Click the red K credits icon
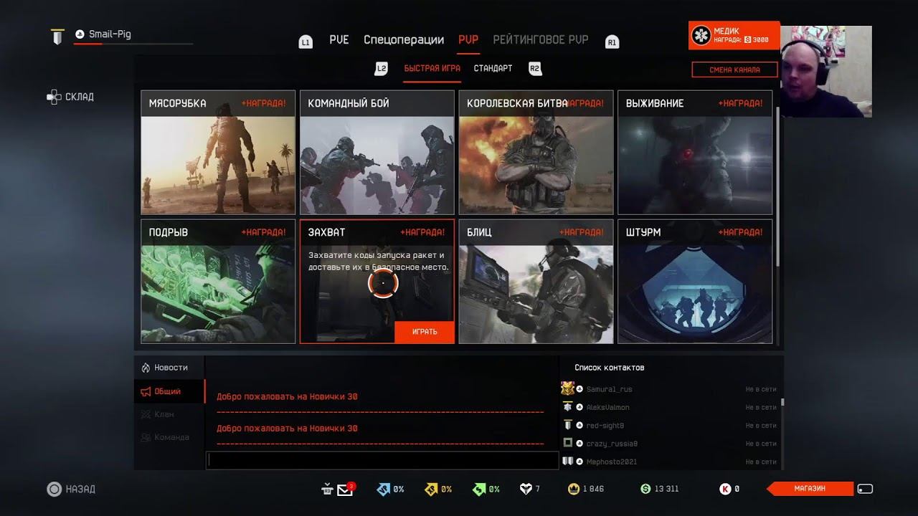This screenshot has height=516, width=918. (x=725, y=489)
